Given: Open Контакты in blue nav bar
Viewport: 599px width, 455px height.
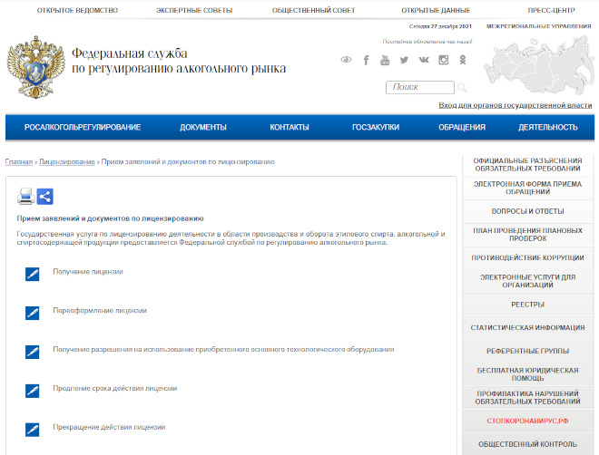Looking at the screenshot, I should [290, 127].
